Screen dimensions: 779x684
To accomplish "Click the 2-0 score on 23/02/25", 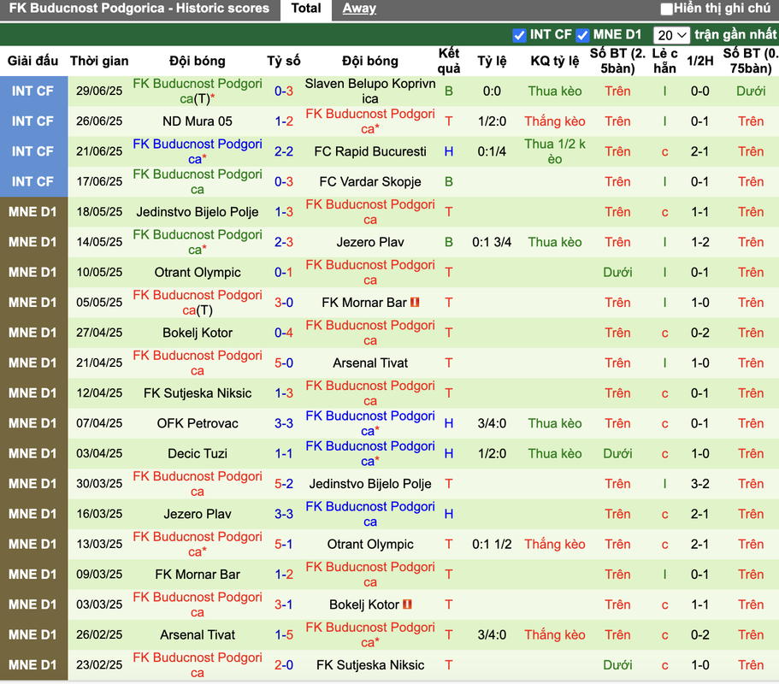I will click(x=284, y=665).
